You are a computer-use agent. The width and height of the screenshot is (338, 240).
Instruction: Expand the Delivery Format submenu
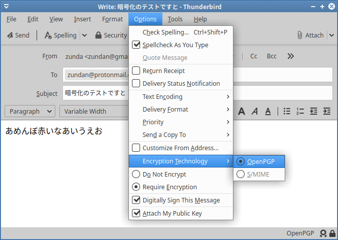(x=181, y=110)
